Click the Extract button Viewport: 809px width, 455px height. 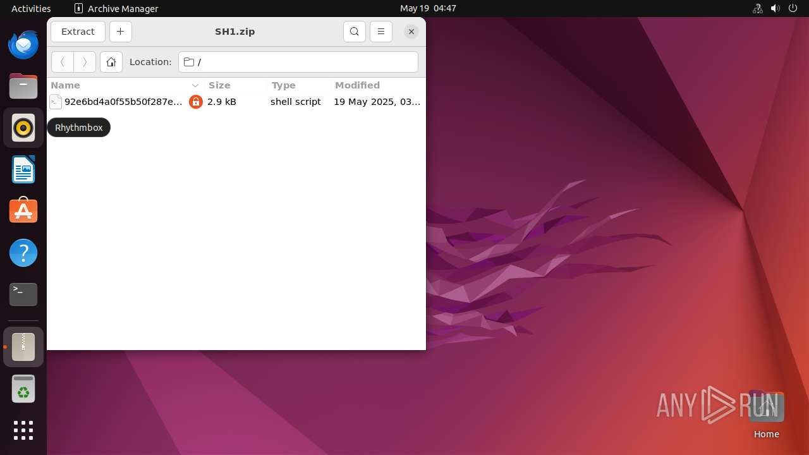(78, 32)
